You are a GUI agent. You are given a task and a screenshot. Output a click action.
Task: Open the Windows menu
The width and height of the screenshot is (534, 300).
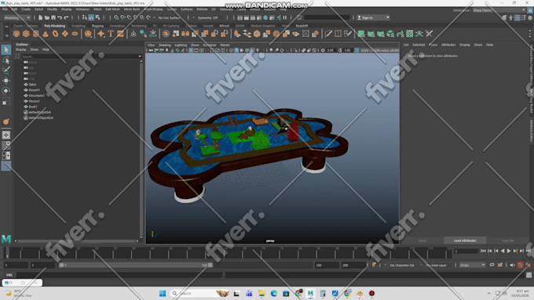82,9
